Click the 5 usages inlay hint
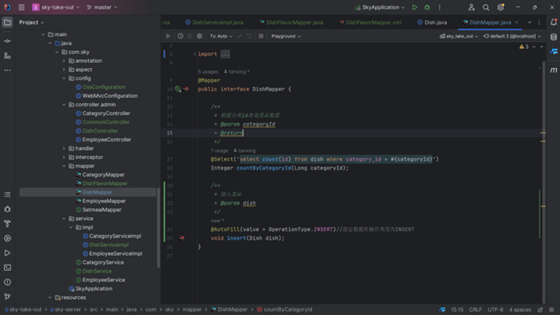560x315 pixels. (208, 72)
